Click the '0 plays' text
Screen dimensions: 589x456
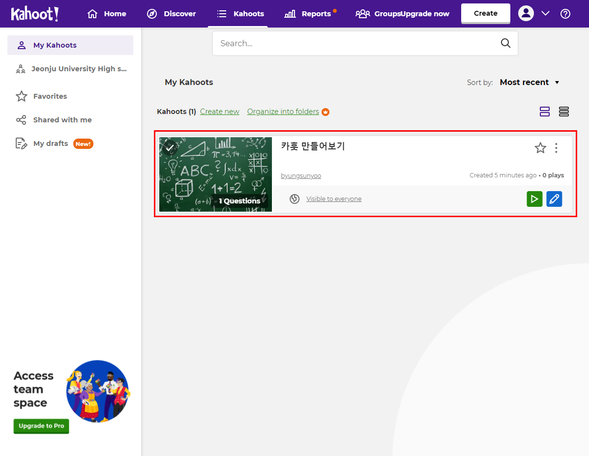coord(553,175)
